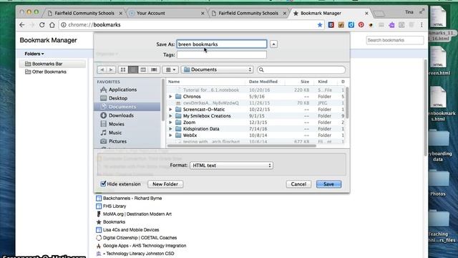Switch save dialog to cover flow view
458x258 pixels.
pos(154,70)
